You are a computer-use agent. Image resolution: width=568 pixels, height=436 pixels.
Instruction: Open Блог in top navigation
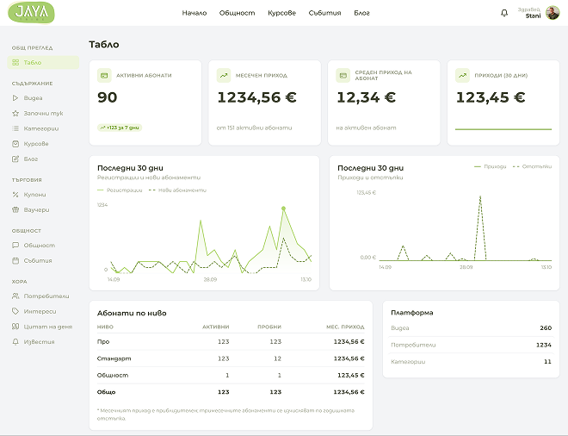[x=361, y=13]
